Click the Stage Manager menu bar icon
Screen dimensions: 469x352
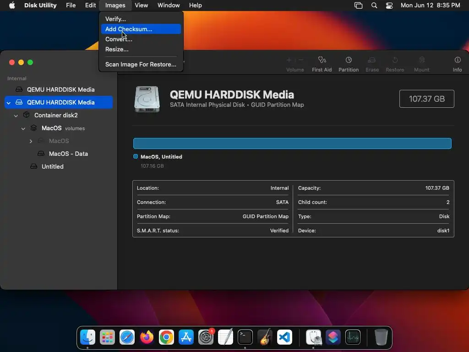pyautogui.click(x=358, y=5)
